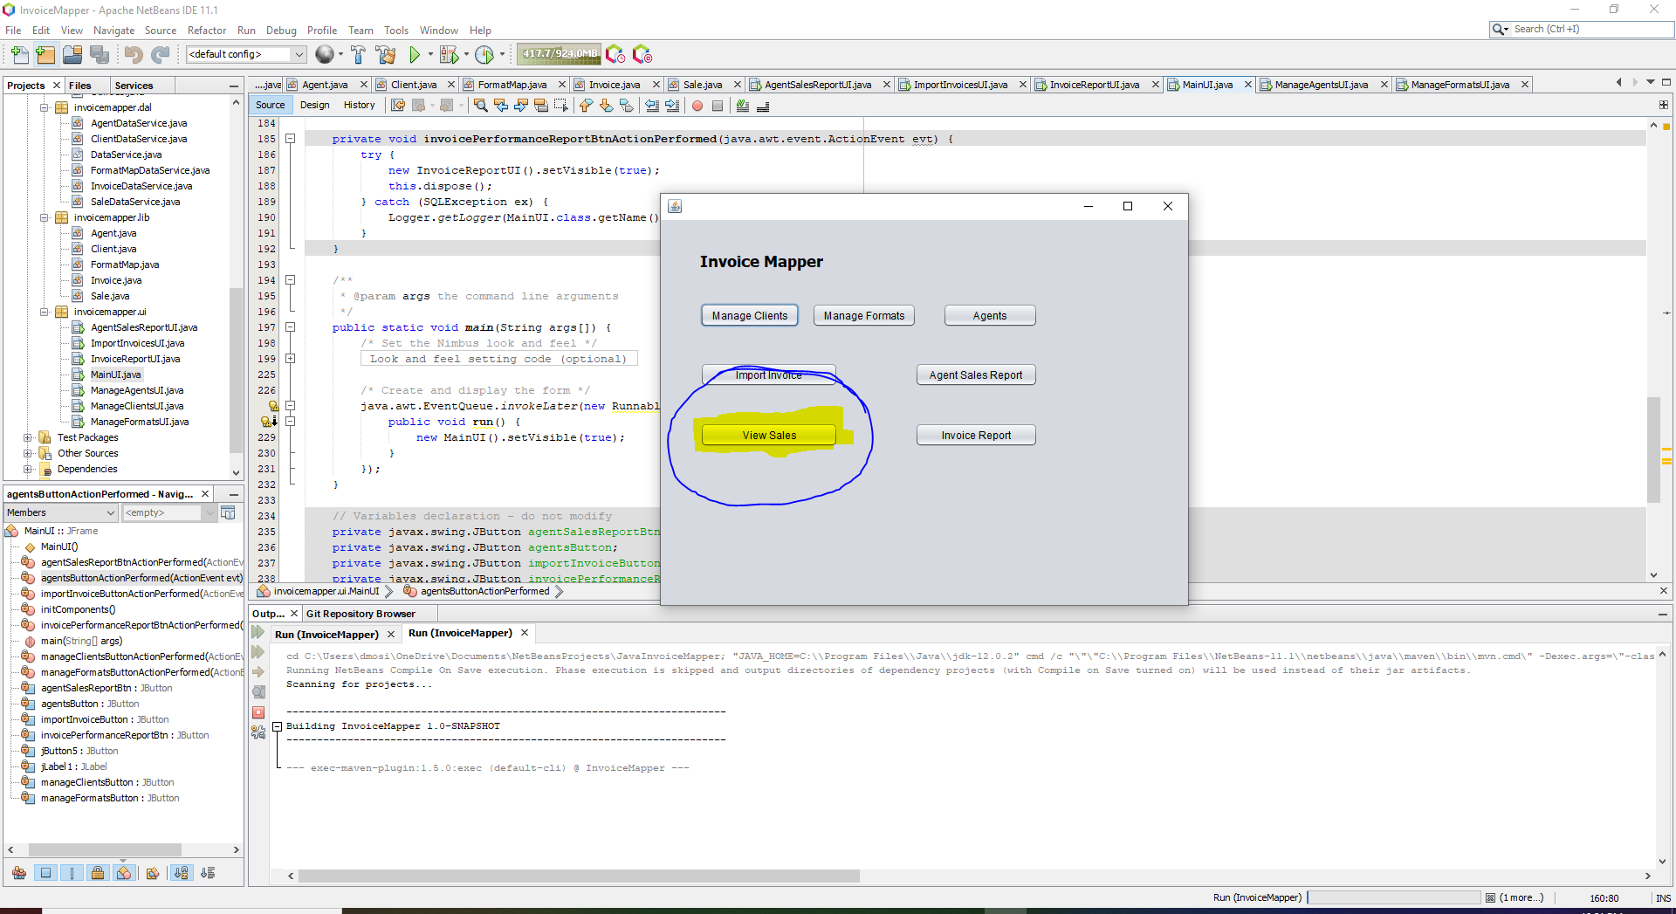Click the Manage Formats button

click(864, 315)
